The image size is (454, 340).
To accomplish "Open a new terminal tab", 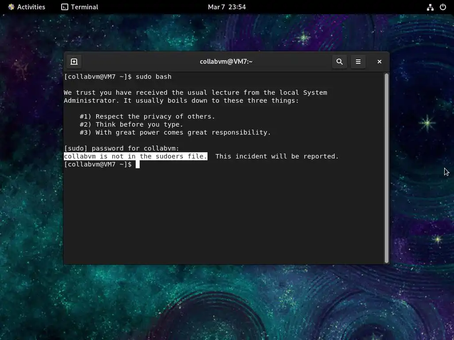I will [74, 62].
